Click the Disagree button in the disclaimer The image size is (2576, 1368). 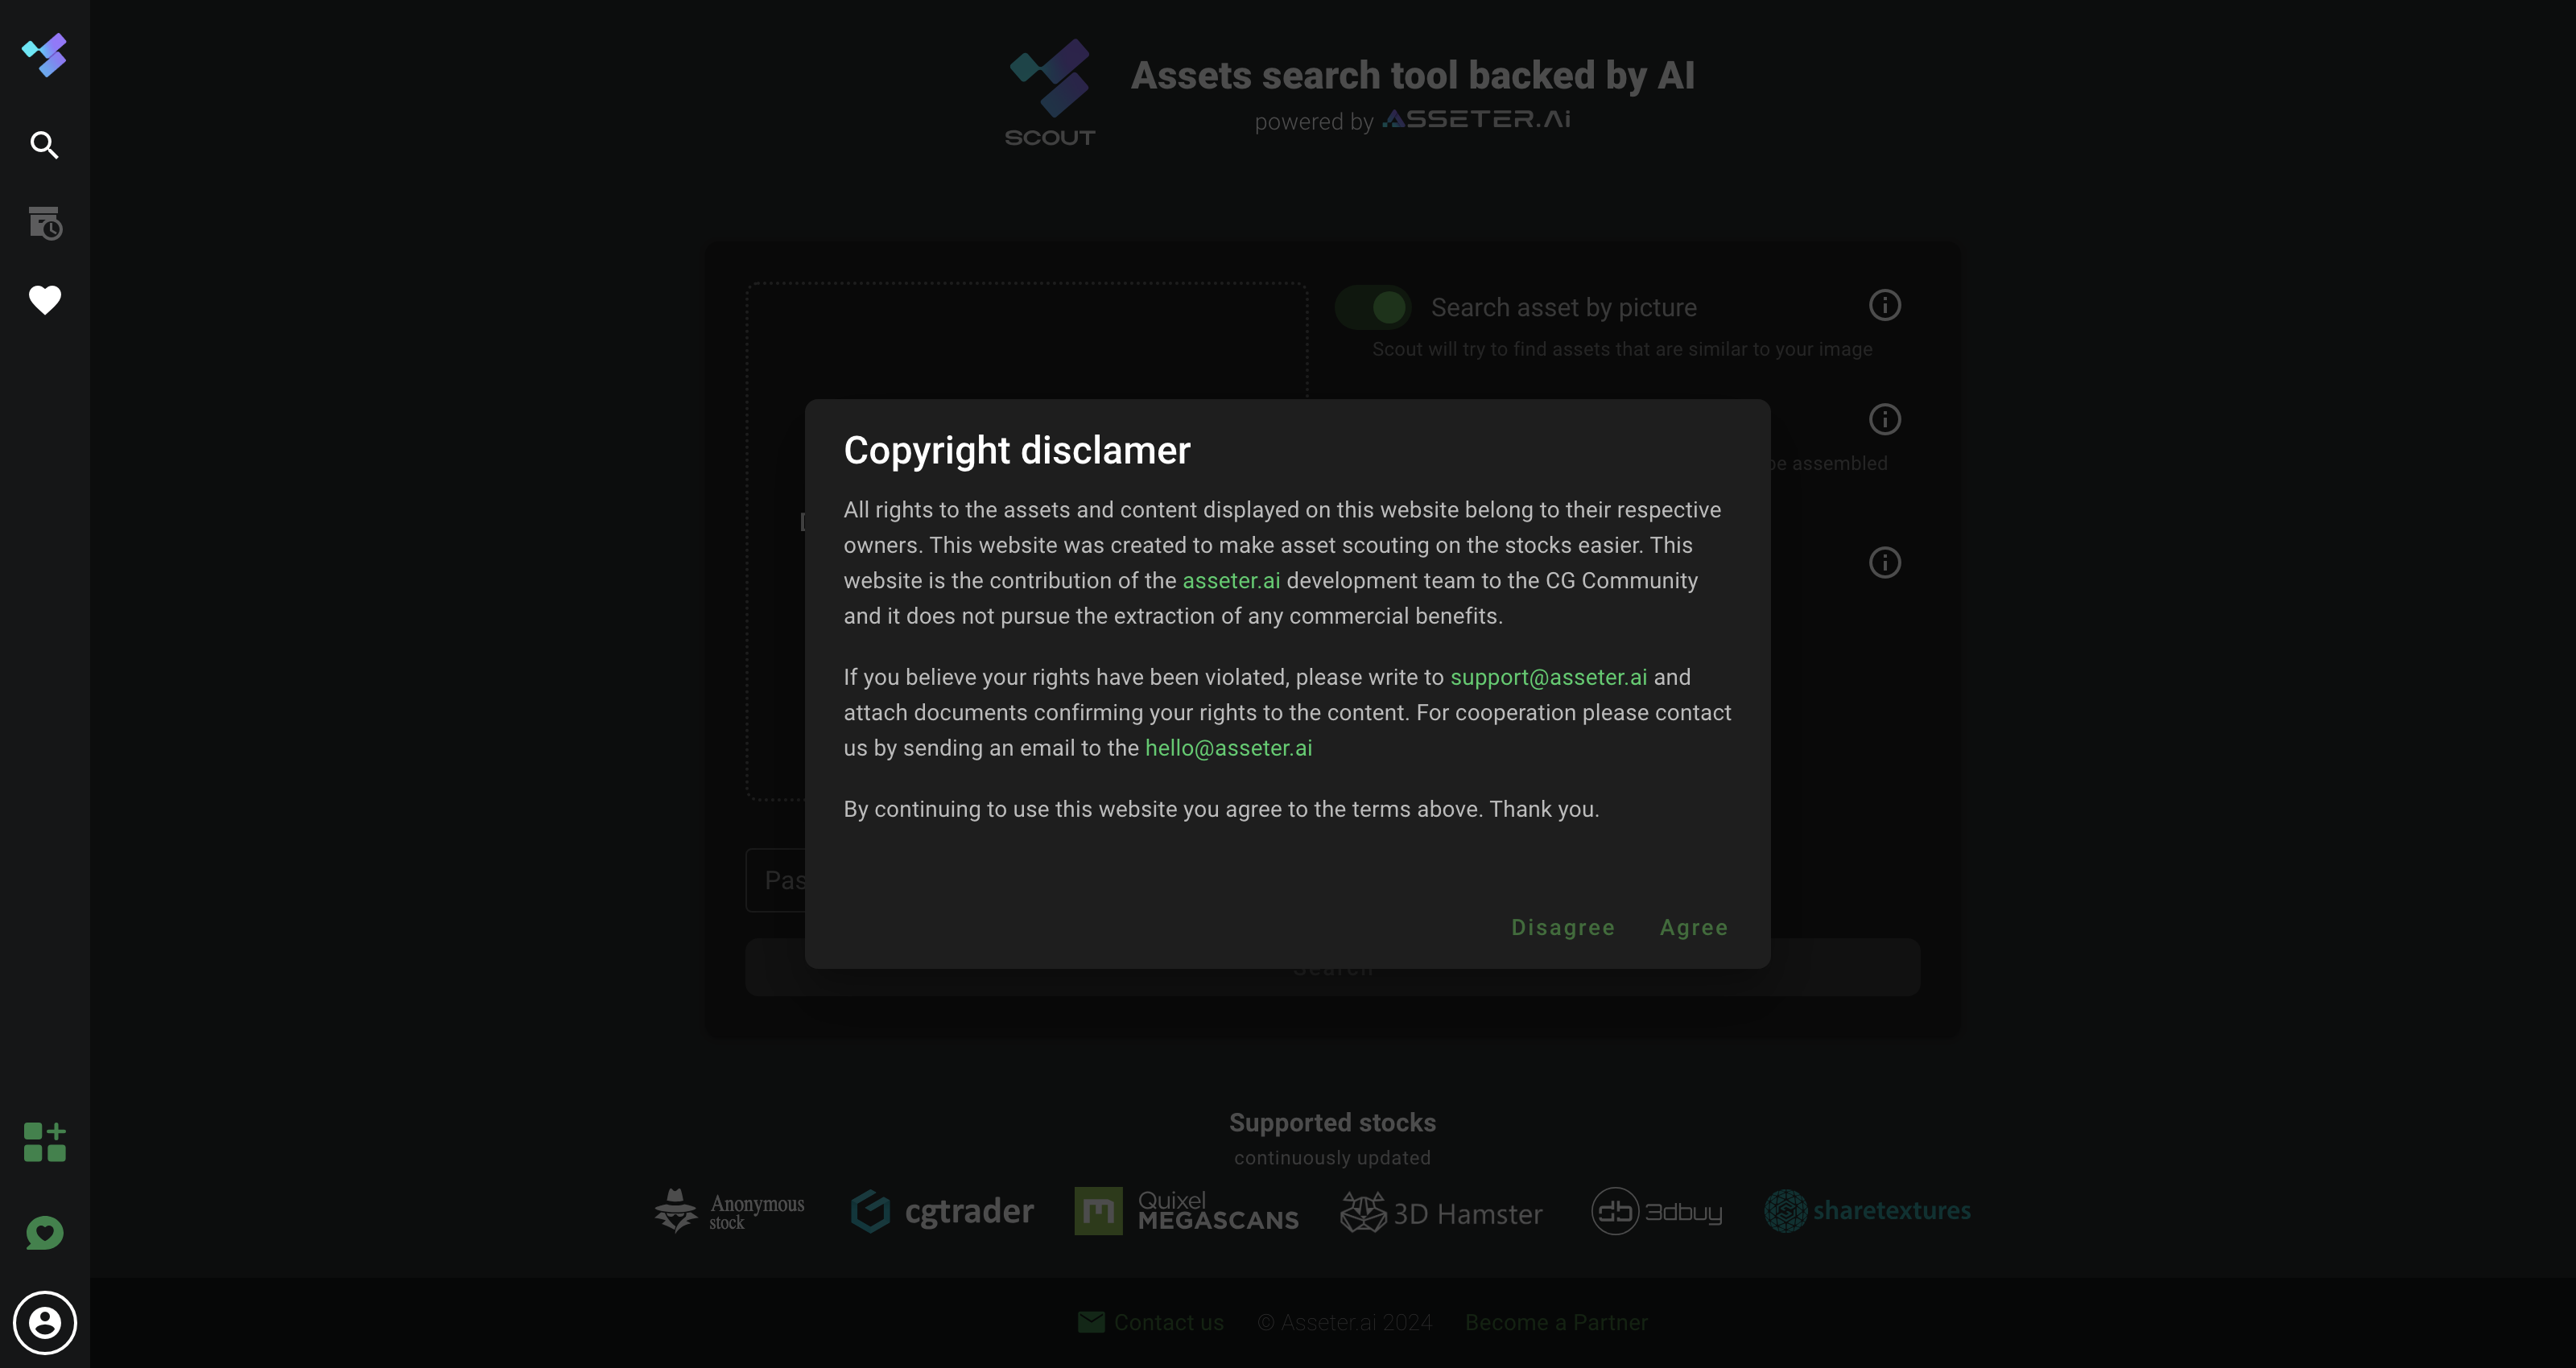(1563, 928)
